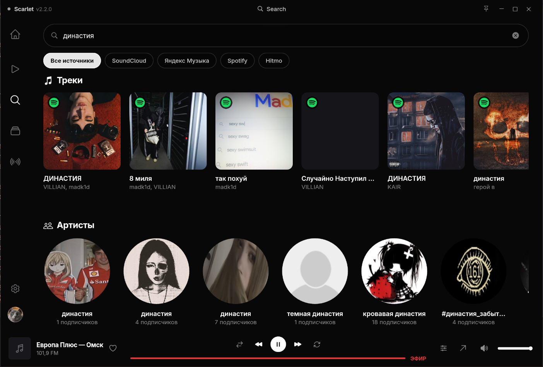Image resolution: width=543 pixels, height=367 pixels.
Task: Open the equalizer sliders icon
Action: tap(444, 348)
